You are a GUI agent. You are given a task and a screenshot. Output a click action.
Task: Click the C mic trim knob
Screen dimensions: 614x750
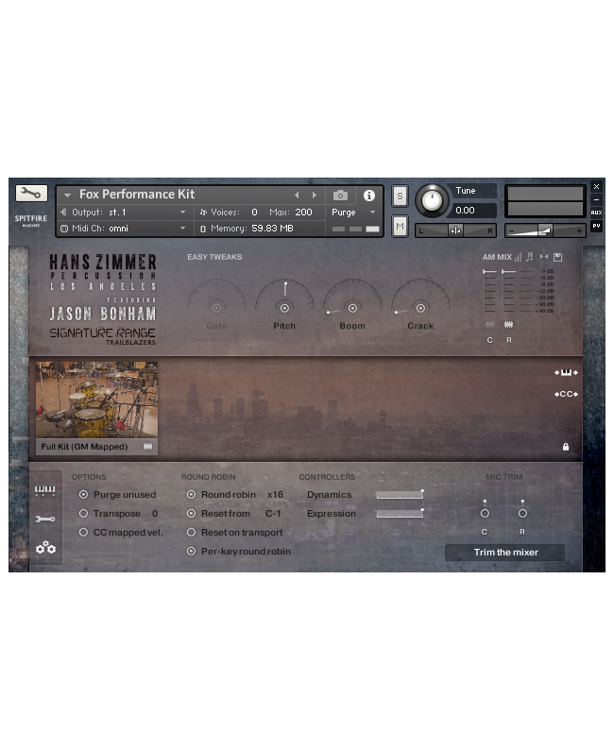click(x=485, y=513)
